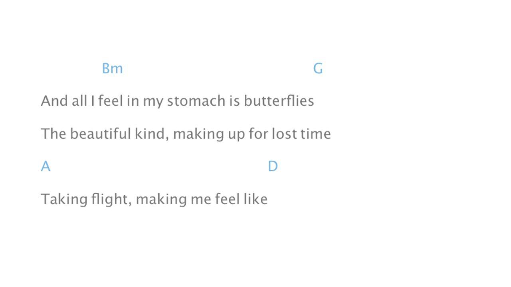Tap the A chord symbol

click(46, 166)
